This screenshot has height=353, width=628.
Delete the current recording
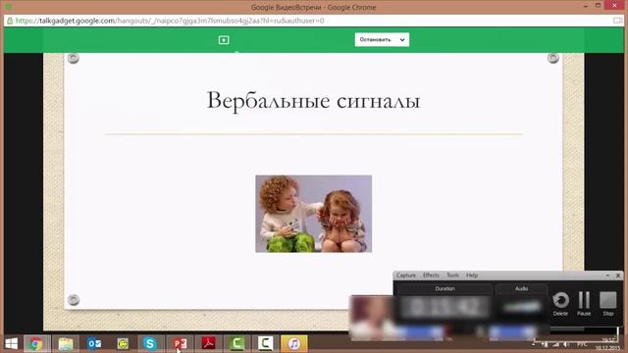pos(560,304)
